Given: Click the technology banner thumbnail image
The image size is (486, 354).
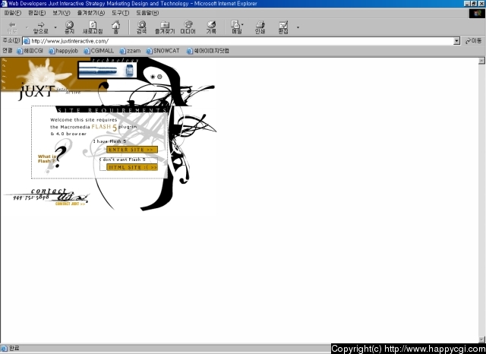Looking at the screenshot, I should (107, 70).
